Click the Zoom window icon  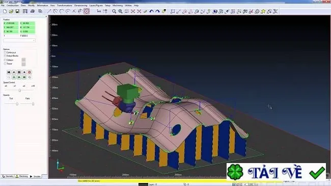(127, 11)
